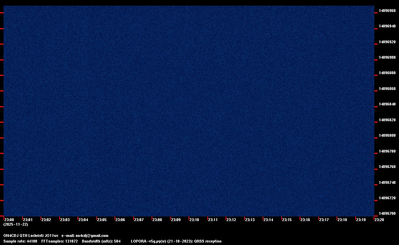Viewport: 399px width, 245px height.
Task: Click the ON4CDJ QTH Lochristi JO11wc text
Action: click(31, 236)
